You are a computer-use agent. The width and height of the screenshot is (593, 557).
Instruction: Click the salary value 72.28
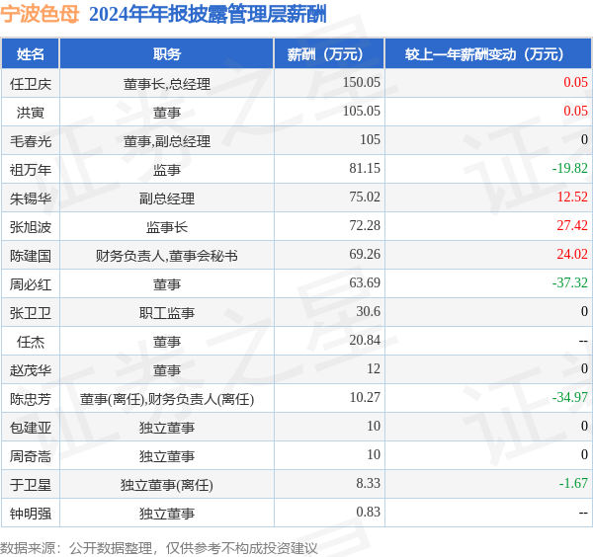[x=365, y=225]
